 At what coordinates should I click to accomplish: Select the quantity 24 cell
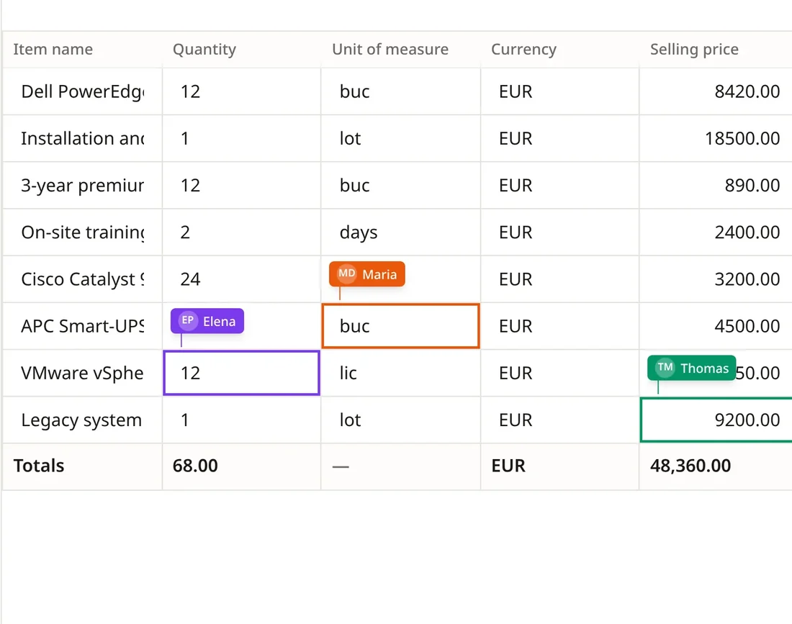click(x=241, y=279)
